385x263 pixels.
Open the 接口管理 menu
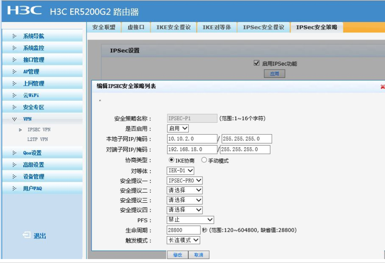[42, 59]
